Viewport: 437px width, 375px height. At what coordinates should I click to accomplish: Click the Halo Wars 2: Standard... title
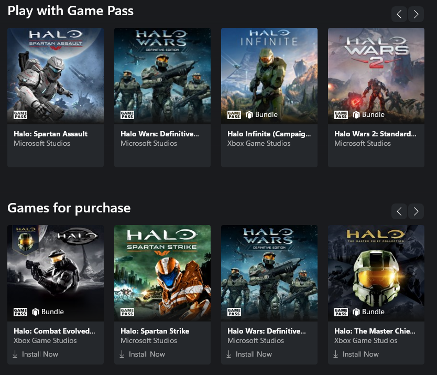pos(375,134)
